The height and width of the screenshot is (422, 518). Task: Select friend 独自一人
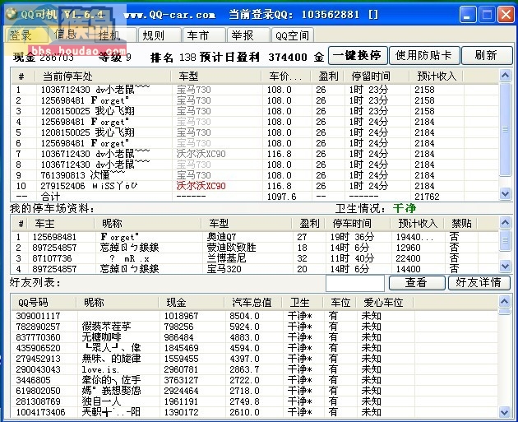[255, 401]
